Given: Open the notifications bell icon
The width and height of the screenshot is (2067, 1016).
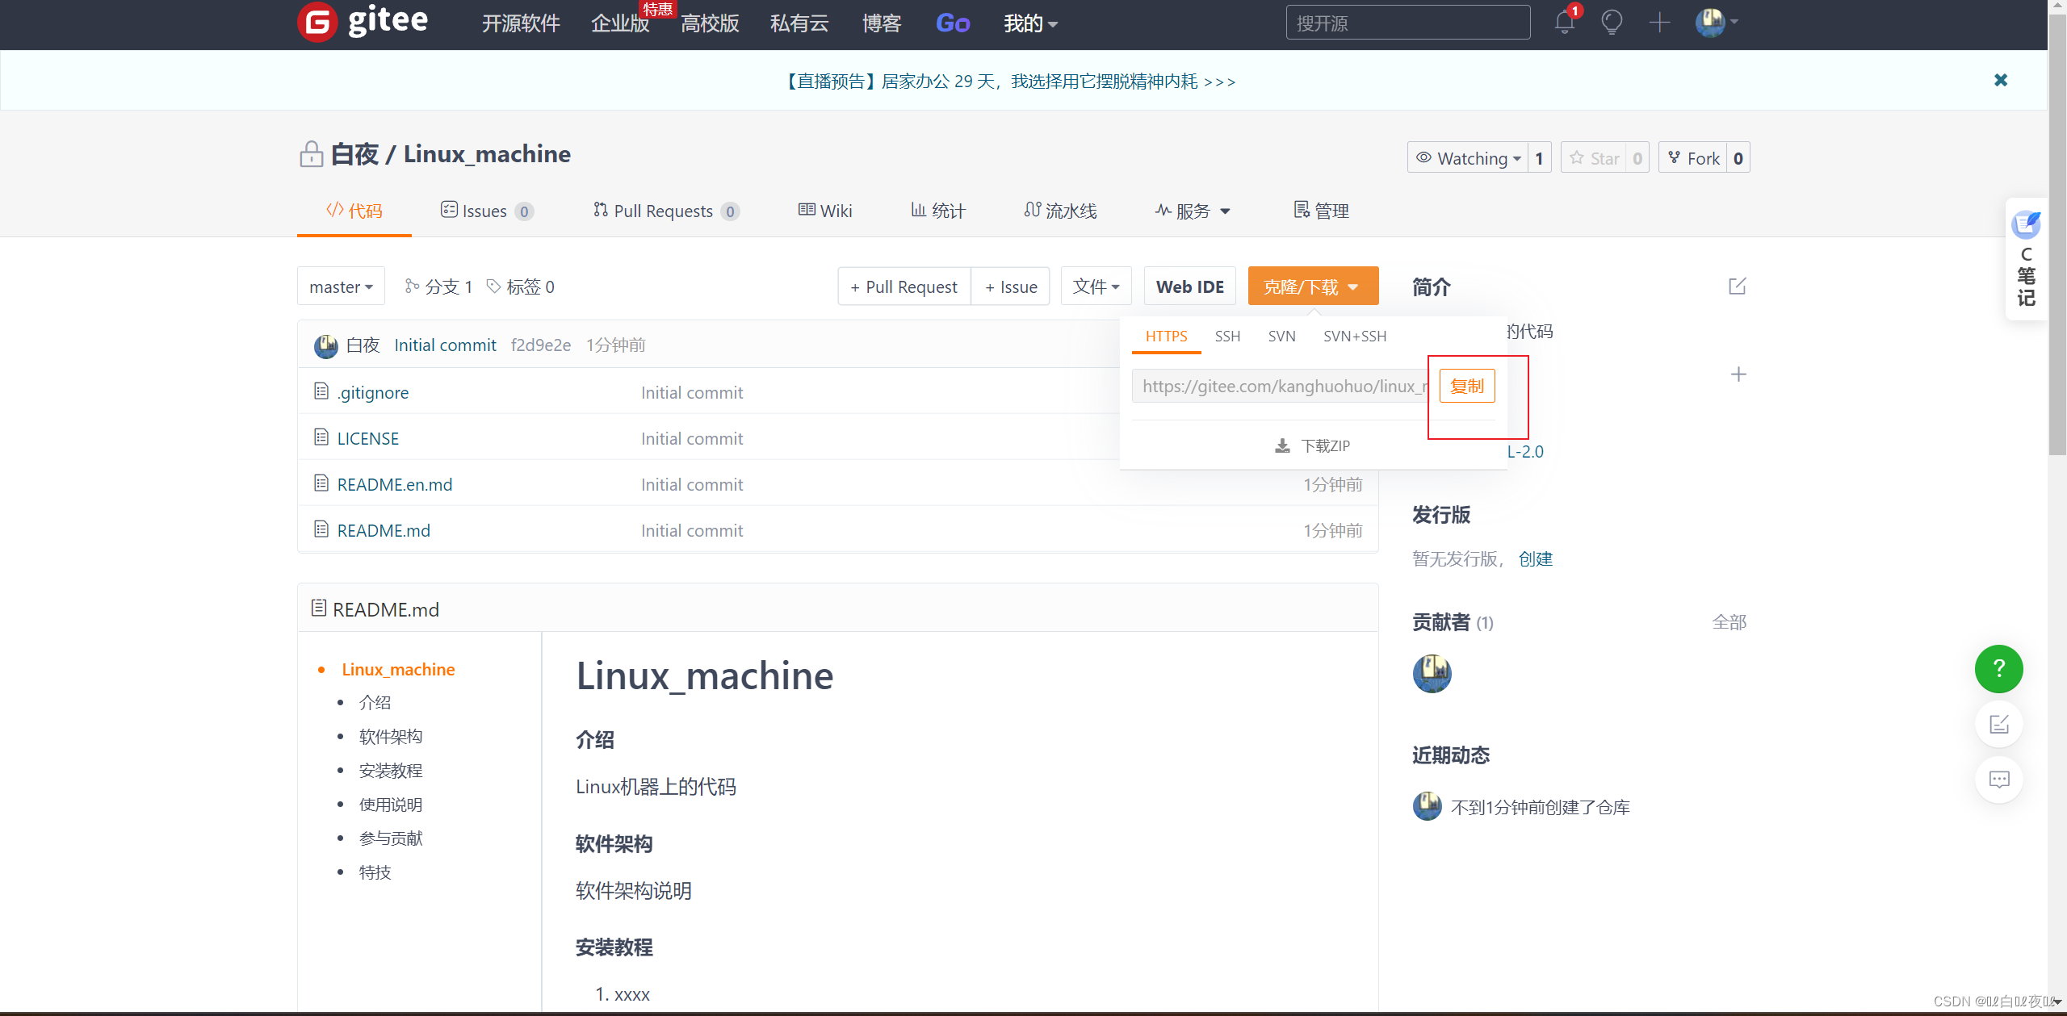Looking at the screenshot, I should tap(1565, 23).
